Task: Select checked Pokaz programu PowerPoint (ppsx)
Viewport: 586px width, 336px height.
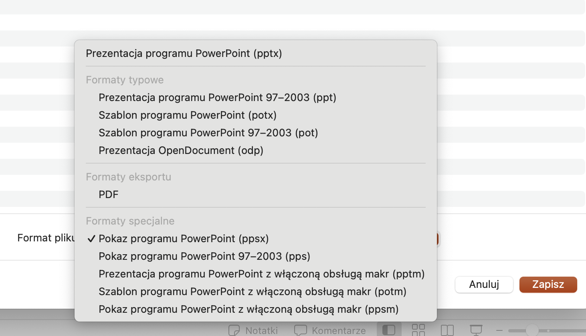Action: point(184,239)
